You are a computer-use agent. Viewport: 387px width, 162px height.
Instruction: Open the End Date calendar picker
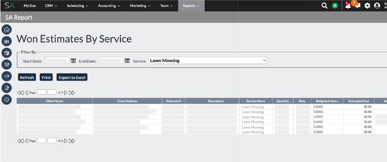pyautogui.click(x=127, y=61)
